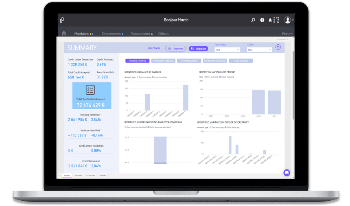Open help via the question mark icon

pos(262,20)
